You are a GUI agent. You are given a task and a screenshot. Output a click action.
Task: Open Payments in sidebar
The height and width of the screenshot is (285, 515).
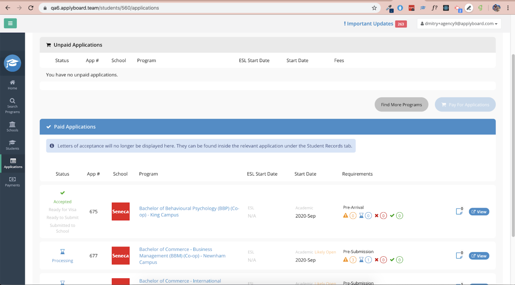[x=12, y=182]
